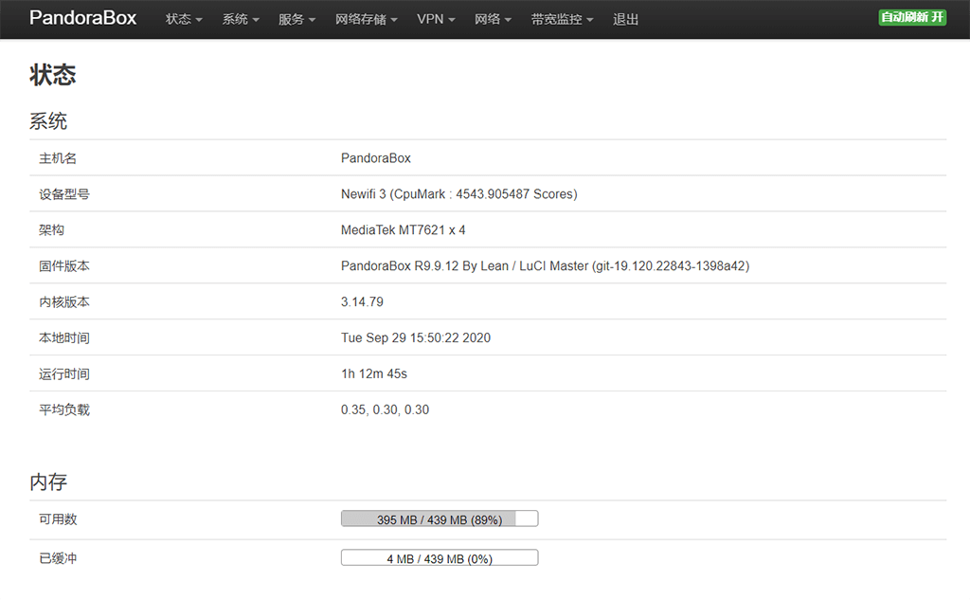Click the uptime value 1h 12m 45s
This screenshot has width=970, height=600.
pyautogui.click(x=373, y=373)
